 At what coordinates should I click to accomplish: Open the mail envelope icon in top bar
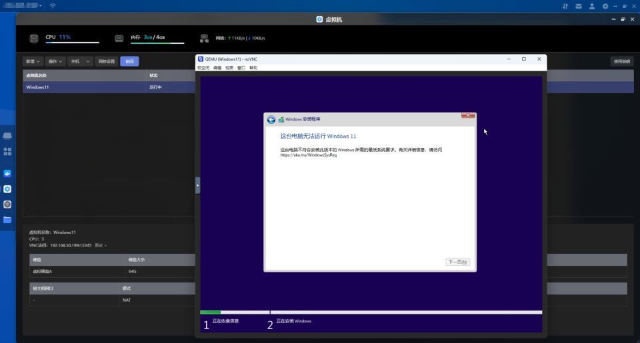(x=579, y=6)
